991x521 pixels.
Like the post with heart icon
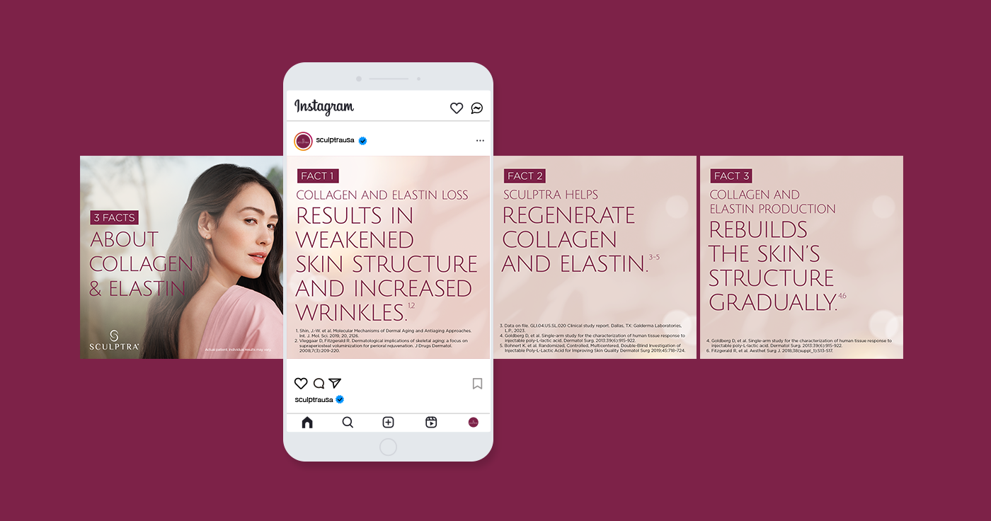click(x=301, y=383)
